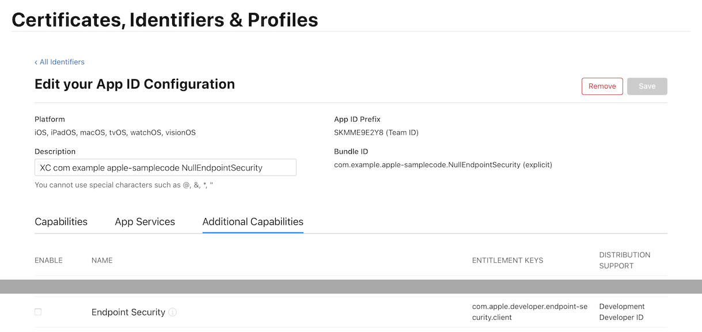Click the Bundle ID value text
The width and height of the screenshot is (702, 332).
[443, 165]
